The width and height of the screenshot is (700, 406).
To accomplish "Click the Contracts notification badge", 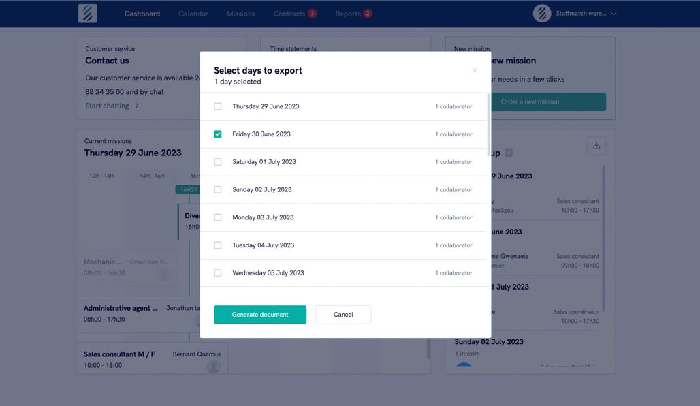I will click(x=311, y=12).
